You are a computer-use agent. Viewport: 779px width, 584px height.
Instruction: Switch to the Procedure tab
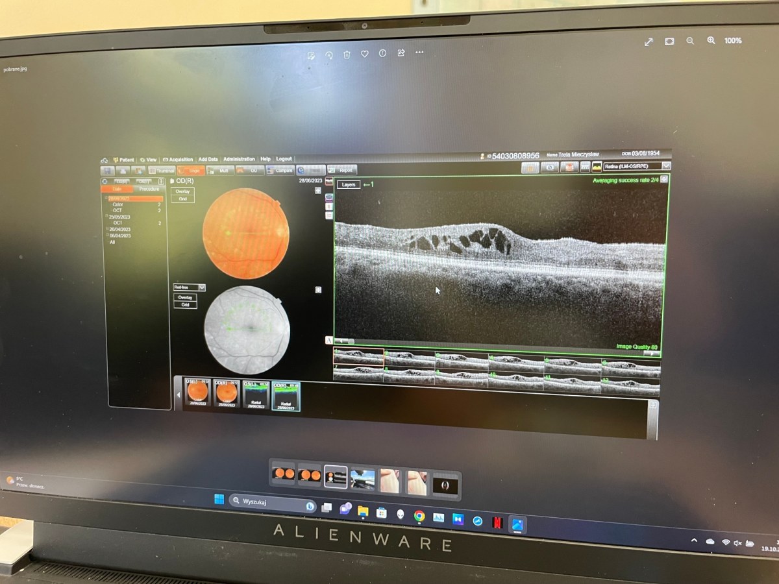(149, 189)
